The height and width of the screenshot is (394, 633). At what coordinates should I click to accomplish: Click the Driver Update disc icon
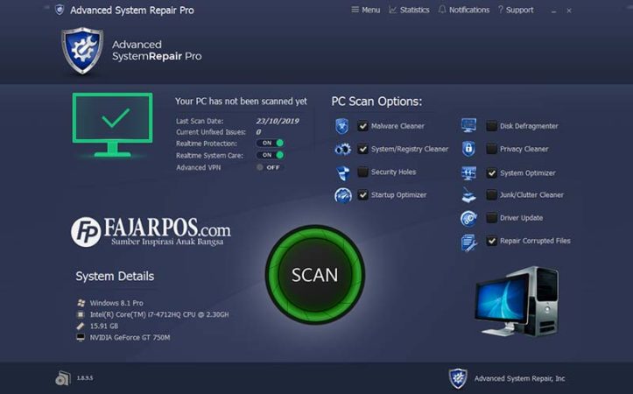click(468, 218)
